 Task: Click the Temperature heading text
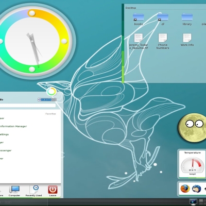(192, 152)
